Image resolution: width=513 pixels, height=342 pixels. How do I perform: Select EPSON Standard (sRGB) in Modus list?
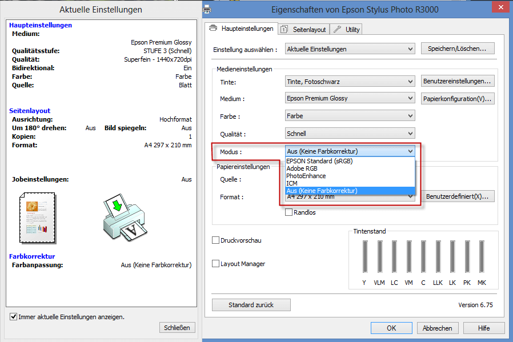[x=350, y=161]
